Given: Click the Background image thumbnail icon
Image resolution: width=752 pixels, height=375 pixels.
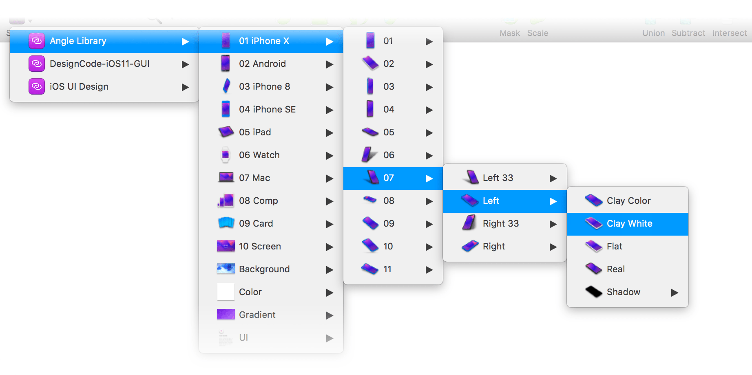Looking at the screenshot, I should coord(226,269).
